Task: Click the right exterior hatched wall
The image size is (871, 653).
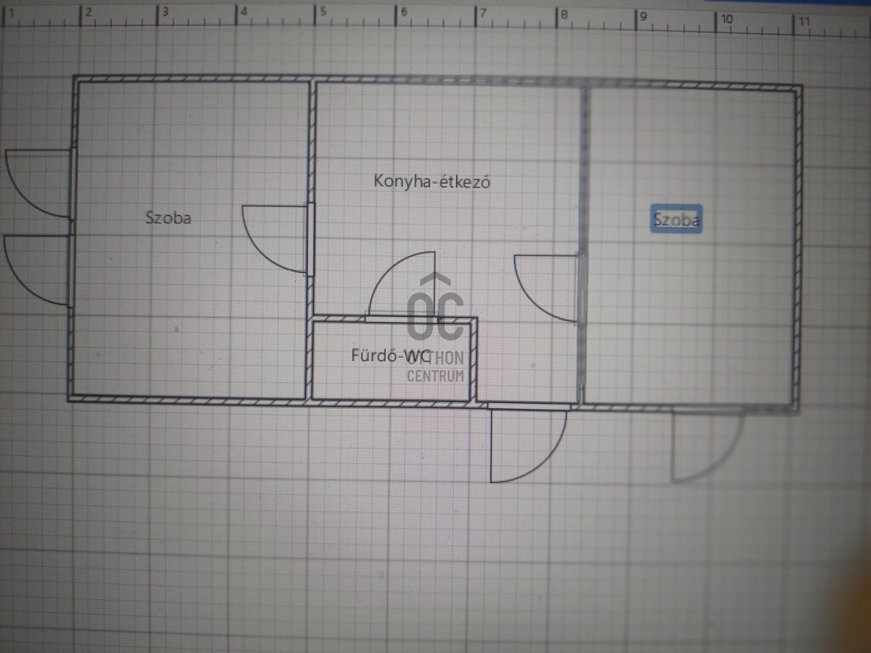Action: pyautogui.click(x=798, y=248)
